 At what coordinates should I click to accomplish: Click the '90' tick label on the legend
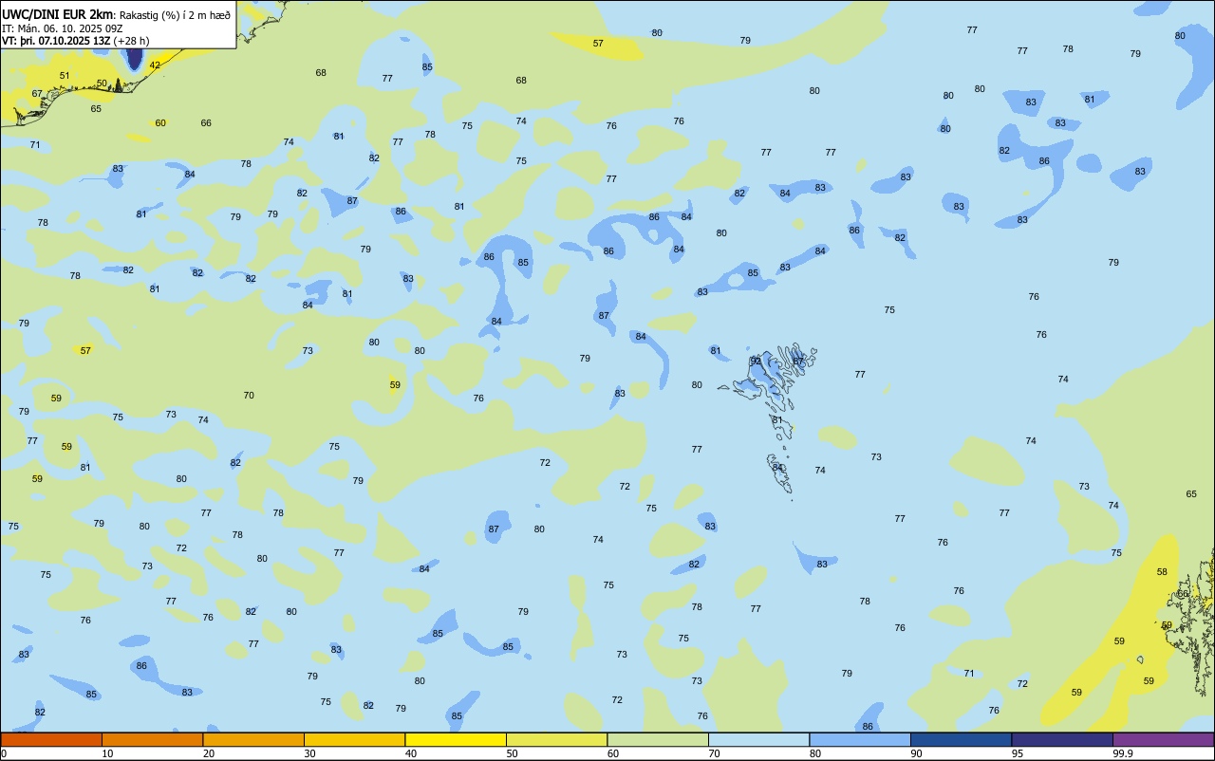(916, 753)
